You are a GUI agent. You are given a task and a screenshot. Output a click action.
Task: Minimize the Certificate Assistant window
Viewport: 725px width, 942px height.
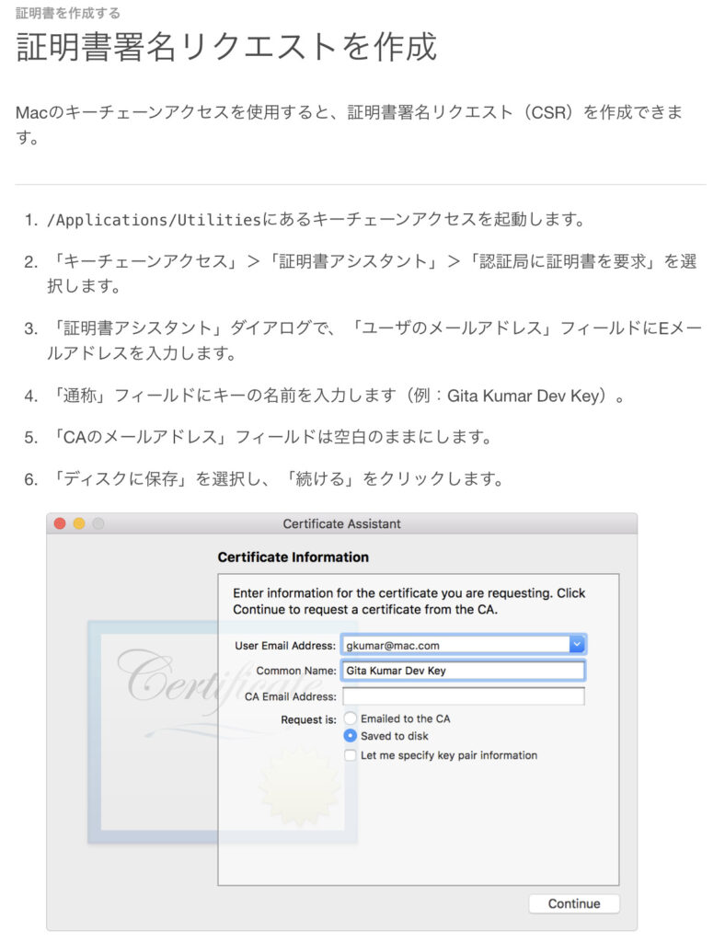[79, 523]
